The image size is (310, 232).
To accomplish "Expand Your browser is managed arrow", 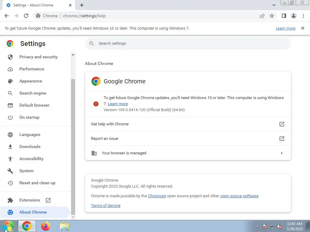I will pyautogui.click(x=282, y=153).
